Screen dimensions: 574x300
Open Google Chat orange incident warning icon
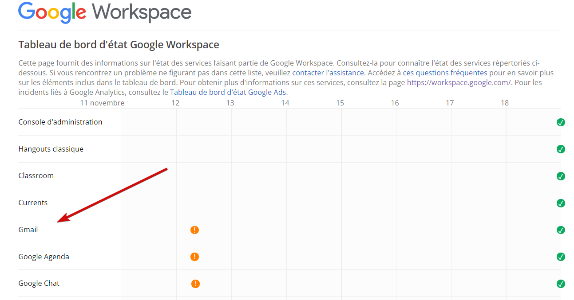[195, 284]
